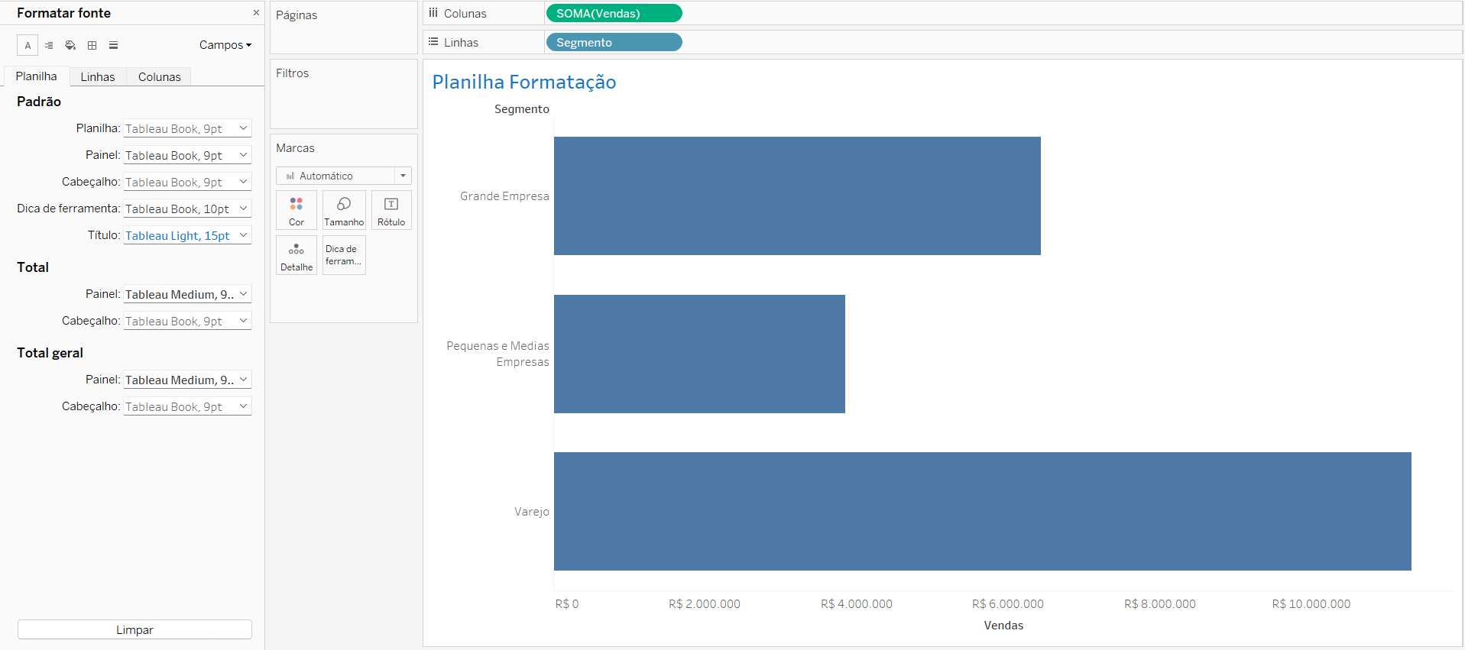Select the Varejo bar
The image size is (1465, 650).
tap(983, 511)
